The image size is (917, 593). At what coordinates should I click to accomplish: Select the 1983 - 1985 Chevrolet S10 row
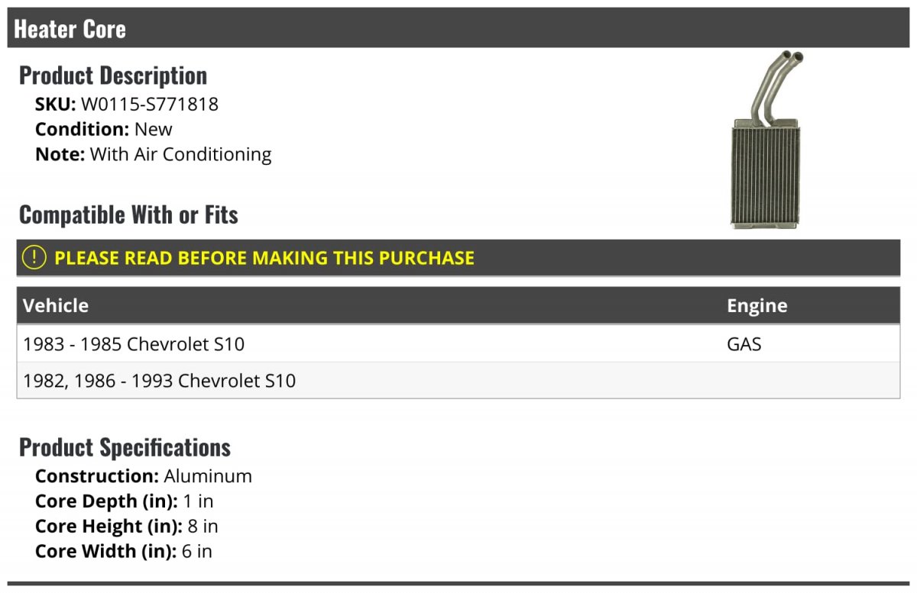[458, 343]
